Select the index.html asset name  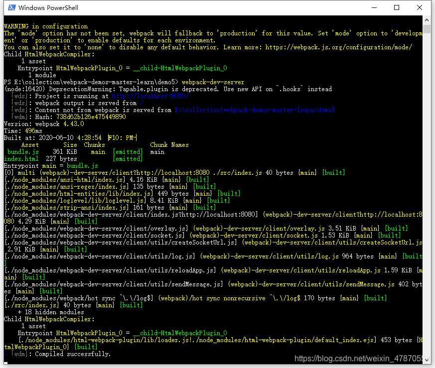[21, 158]
